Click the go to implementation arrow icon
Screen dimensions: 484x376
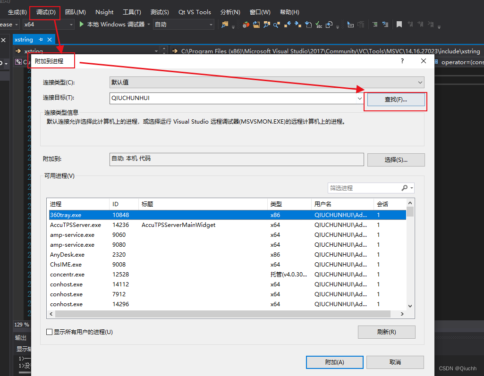click(308, 25)
